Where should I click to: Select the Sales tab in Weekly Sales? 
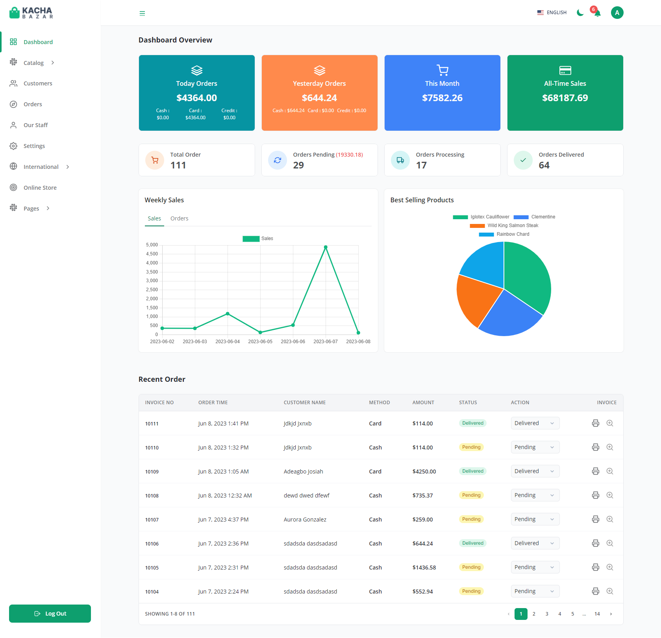coord(154,218)
